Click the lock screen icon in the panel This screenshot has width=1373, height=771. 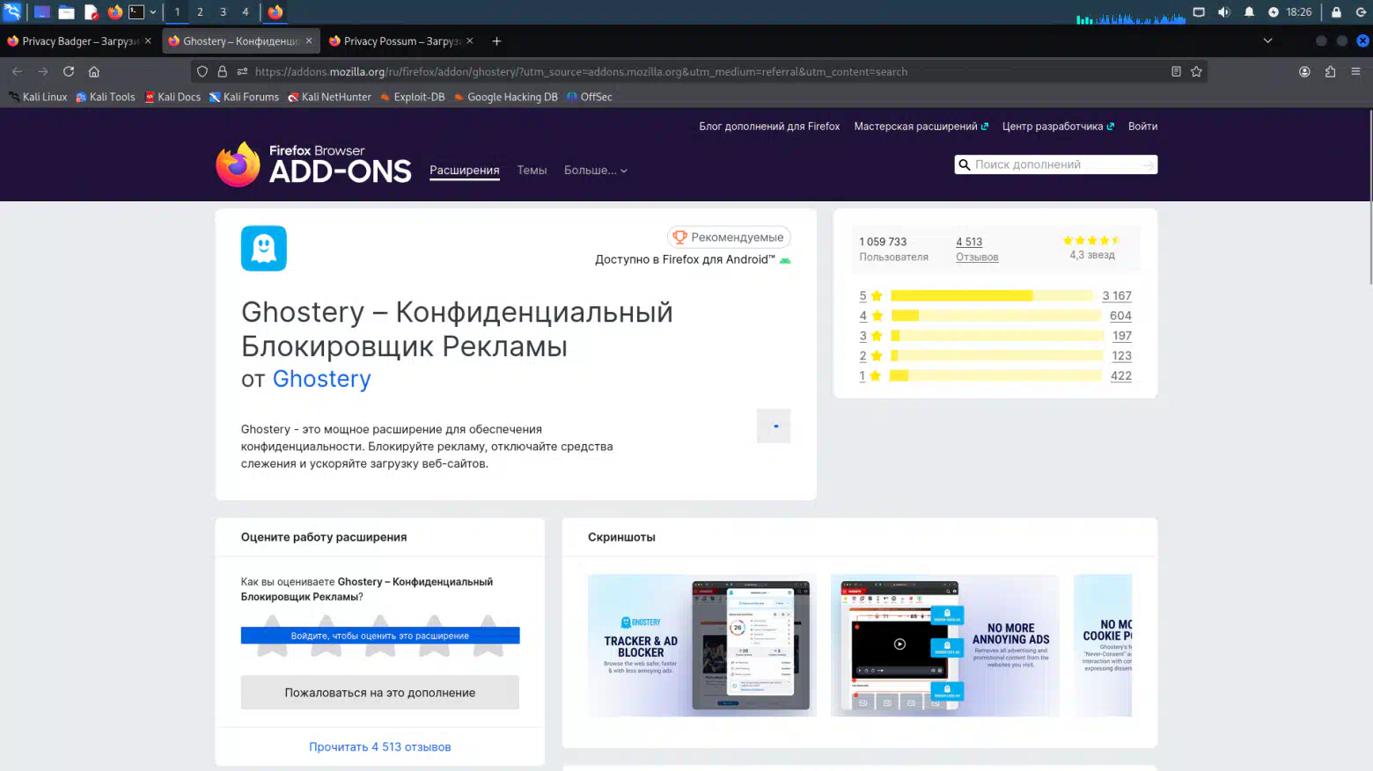click(x=1336, y=12)
